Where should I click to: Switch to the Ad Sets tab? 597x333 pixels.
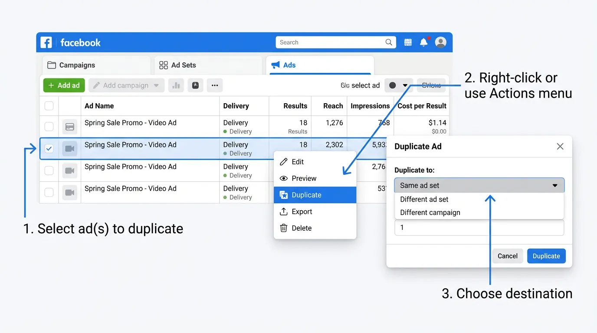tap(182, 65)
